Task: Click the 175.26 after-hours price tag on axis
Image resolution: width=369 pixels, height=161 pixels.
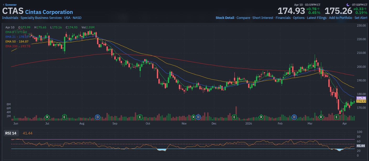Action: (361, 98)
